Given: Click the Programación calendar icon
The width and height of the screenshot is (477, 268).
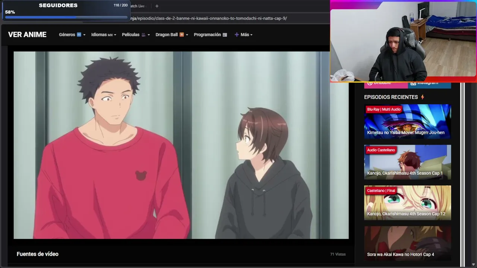Looking at the screenshot, I should click(225, 35).
